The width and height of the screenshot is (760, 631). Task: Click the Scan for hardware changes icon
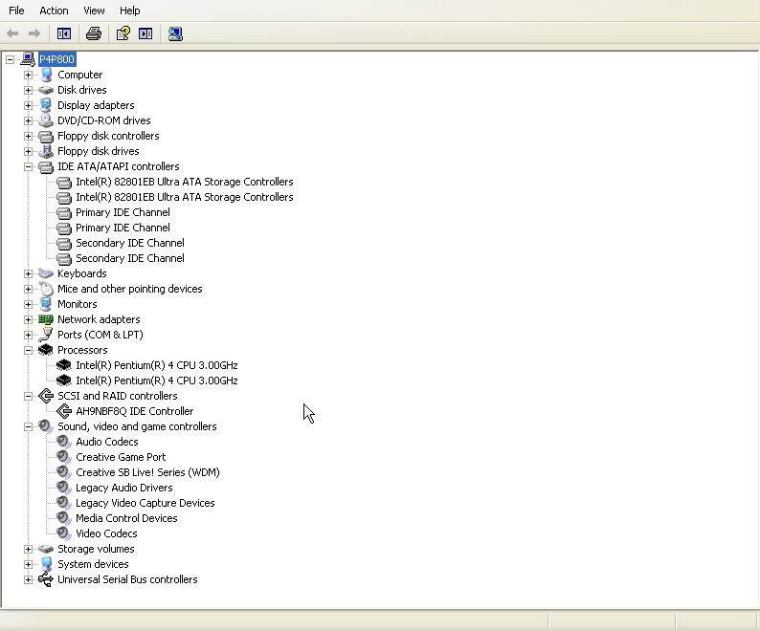(175, 33)
